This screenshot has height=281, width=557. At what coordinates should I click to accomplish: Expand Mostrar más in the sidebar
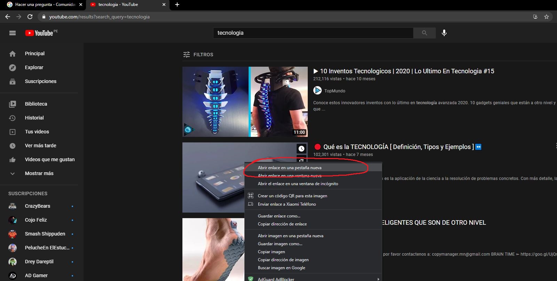pos(39,173)
